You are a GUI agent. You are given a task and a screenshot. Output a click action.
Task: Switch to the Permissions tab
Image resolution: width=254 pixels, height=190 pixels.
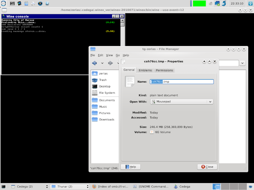164,70
